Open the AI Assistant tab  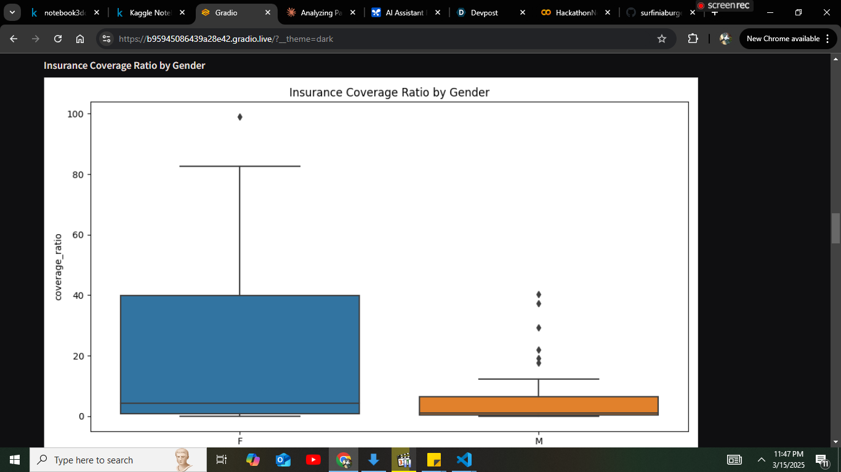(406, 12)
